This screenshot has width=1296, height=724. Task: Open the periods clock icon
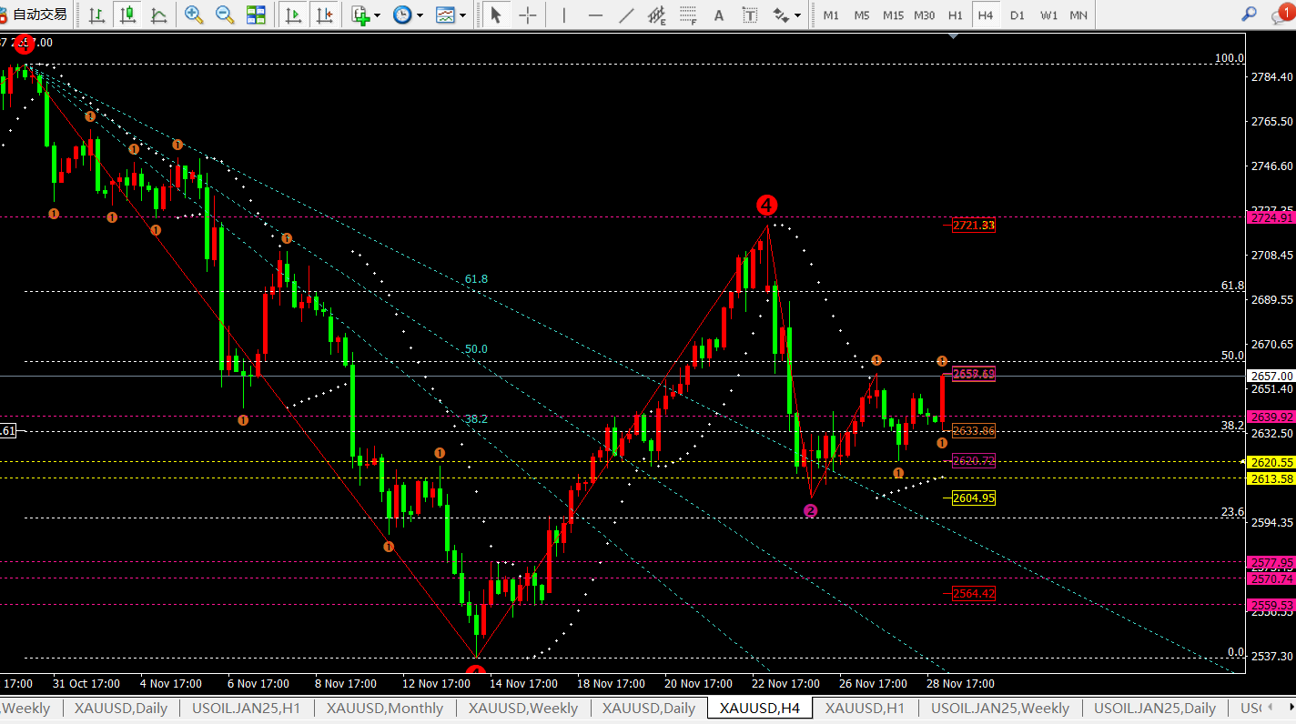[402, 15]
